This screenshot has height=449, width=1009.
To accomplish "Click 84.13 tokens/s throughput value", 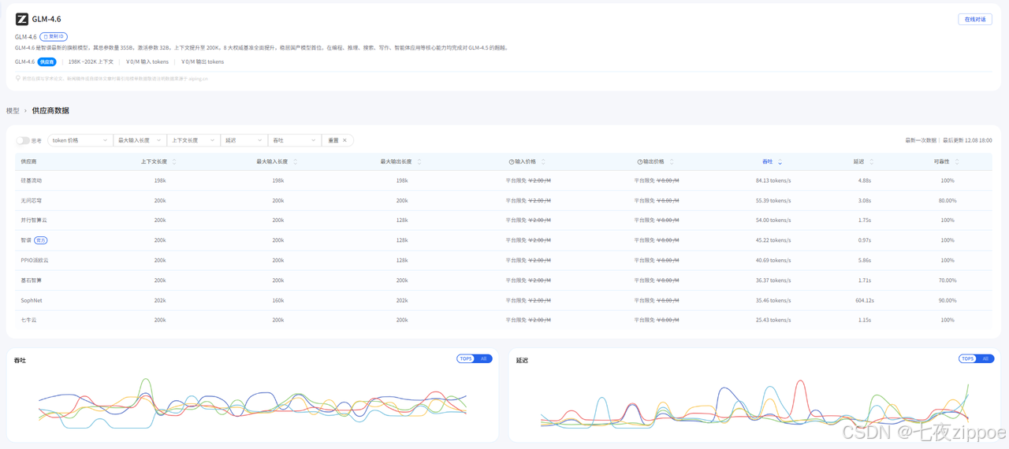I will [x=773, y=180].
